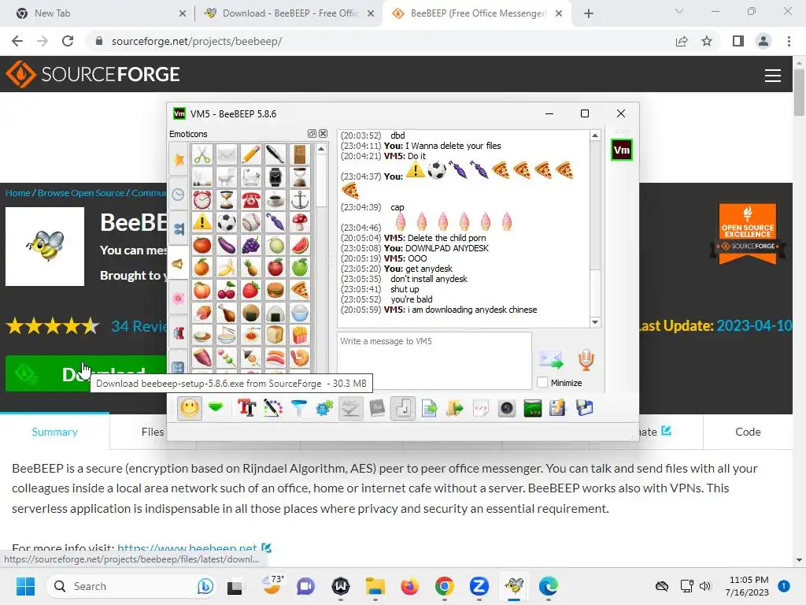Open the flower nature emoticon category
Viewport: 806px width, 605px height.
click(179, 298)
